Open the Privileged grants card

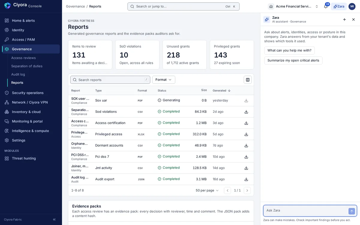point(232,55)
